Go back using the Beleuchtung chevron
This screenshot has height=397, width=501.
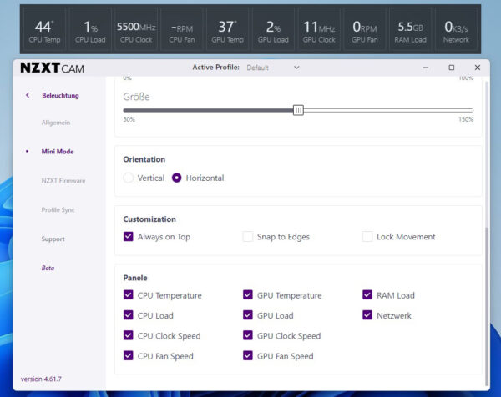click(x=28, y=95)
